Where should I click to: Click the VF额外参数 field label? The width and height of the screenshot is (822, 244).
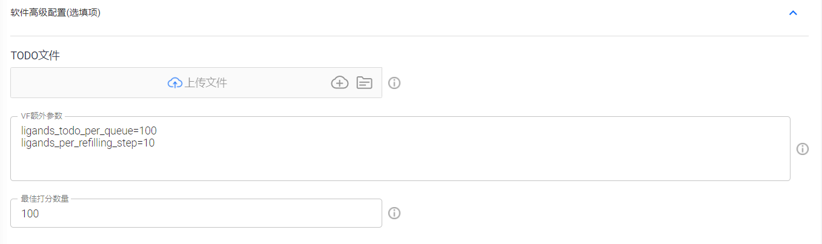[42, 116]
